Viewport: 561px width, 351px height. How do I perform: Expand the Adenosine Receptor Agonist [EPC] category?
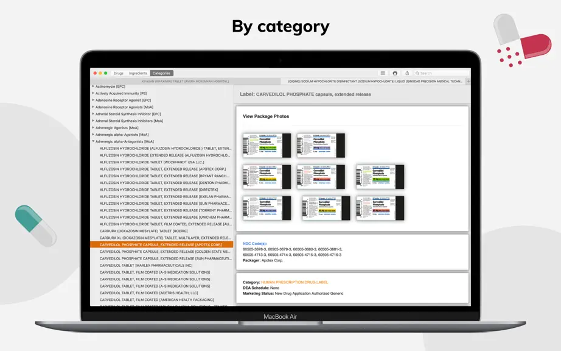(x=93, y=100)
